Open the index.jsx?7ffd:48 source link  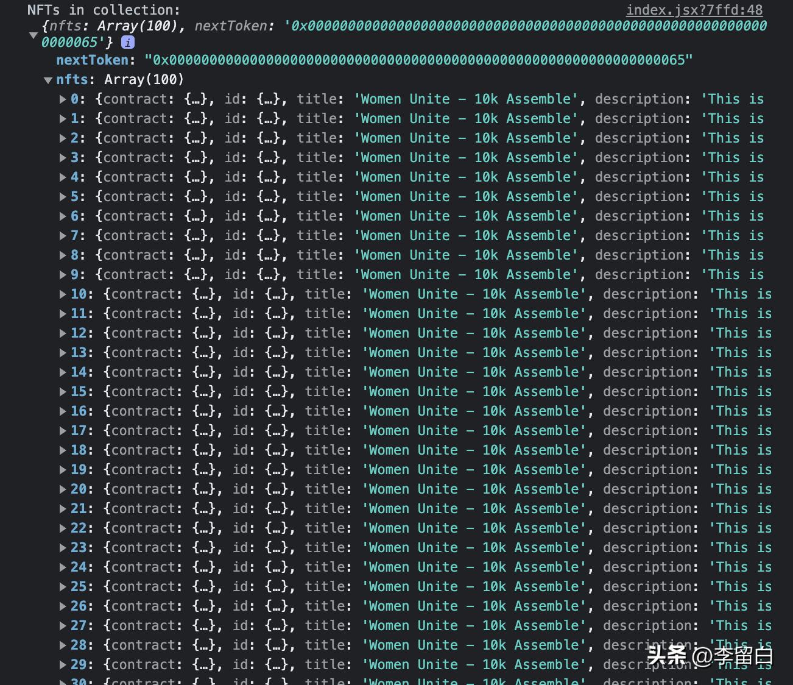(694, 10)
